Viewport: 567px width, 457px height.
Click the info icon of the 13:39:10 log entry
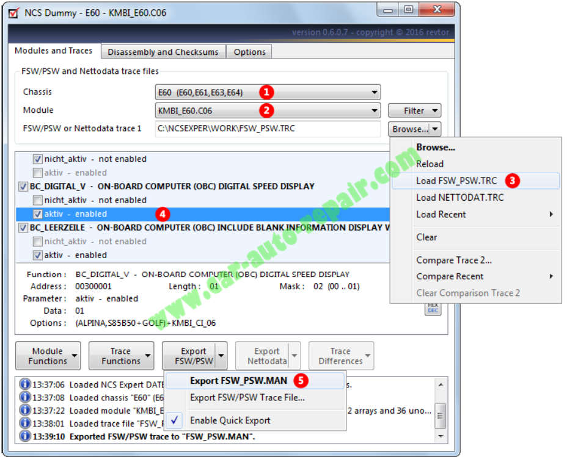coord(24,436)
